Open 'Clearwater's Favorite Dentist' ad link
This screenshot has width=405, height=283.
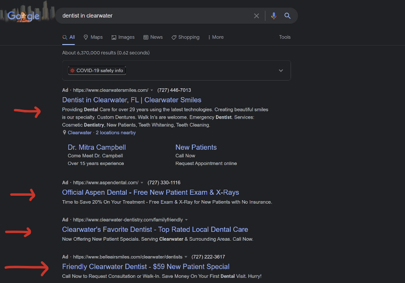click(155, 229)
